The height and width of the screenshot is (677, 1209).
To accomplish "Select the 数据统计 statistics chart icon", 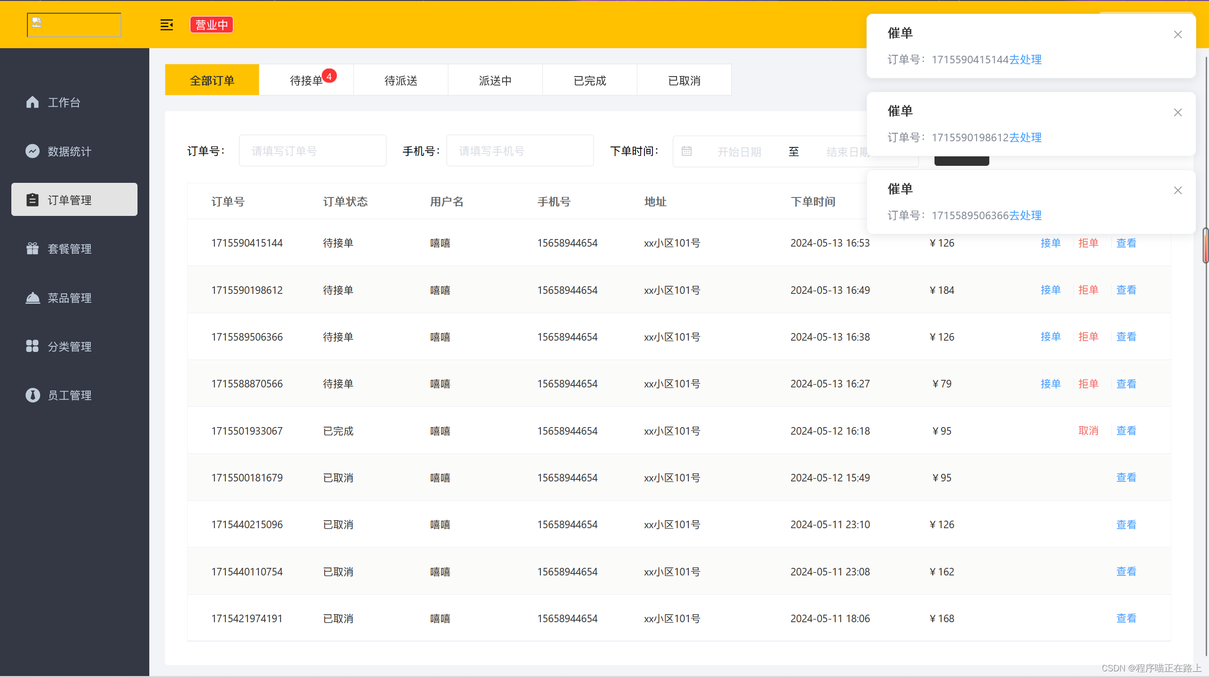I will [x=32, y=151].
